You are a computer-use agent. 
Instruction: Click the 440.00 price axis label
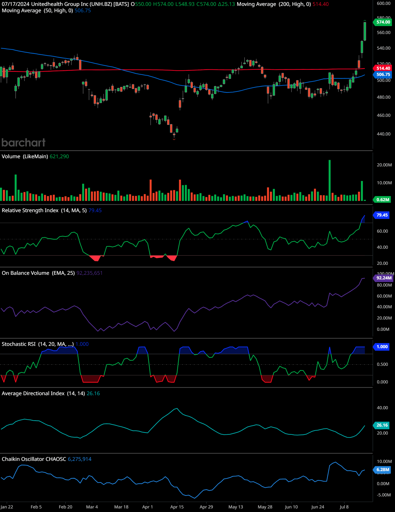[383, 134]
